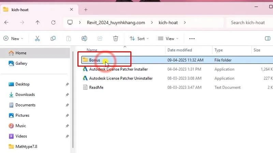Viewport: 273px width, 153px height.
Task: Expand chevron after kich-hoat in address bar
Action: 185,22
